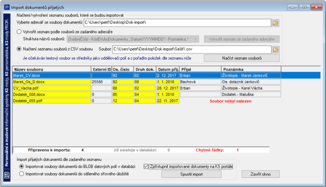Click the 'Název souboru' column header
The height and width of the screenshot is (187, 326).
tap(52, 69)
